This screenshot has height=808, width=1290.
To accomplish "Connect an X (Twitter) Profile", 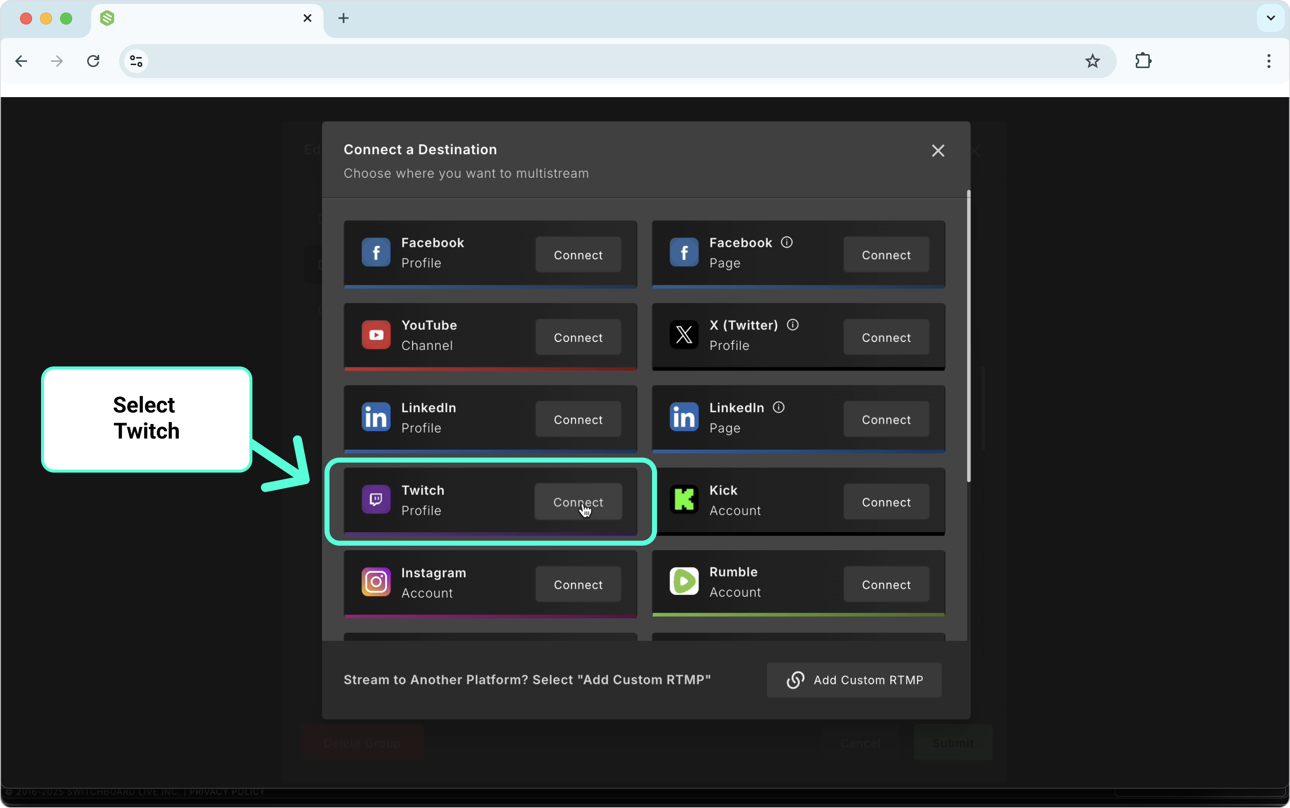I will pos(885,338).
